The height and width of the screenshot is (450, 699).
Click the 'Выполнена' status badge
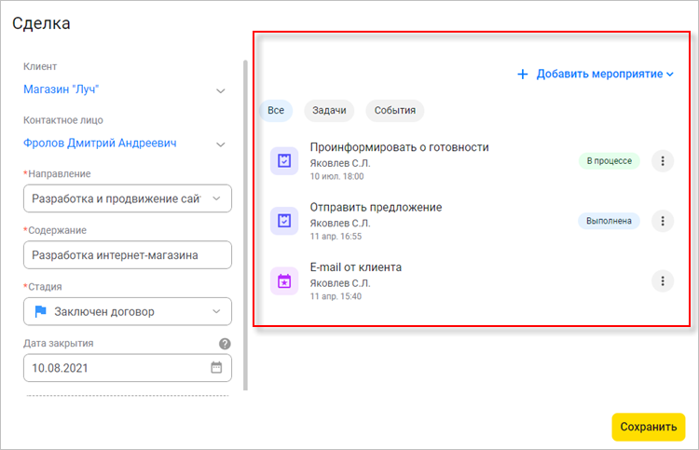609,221
